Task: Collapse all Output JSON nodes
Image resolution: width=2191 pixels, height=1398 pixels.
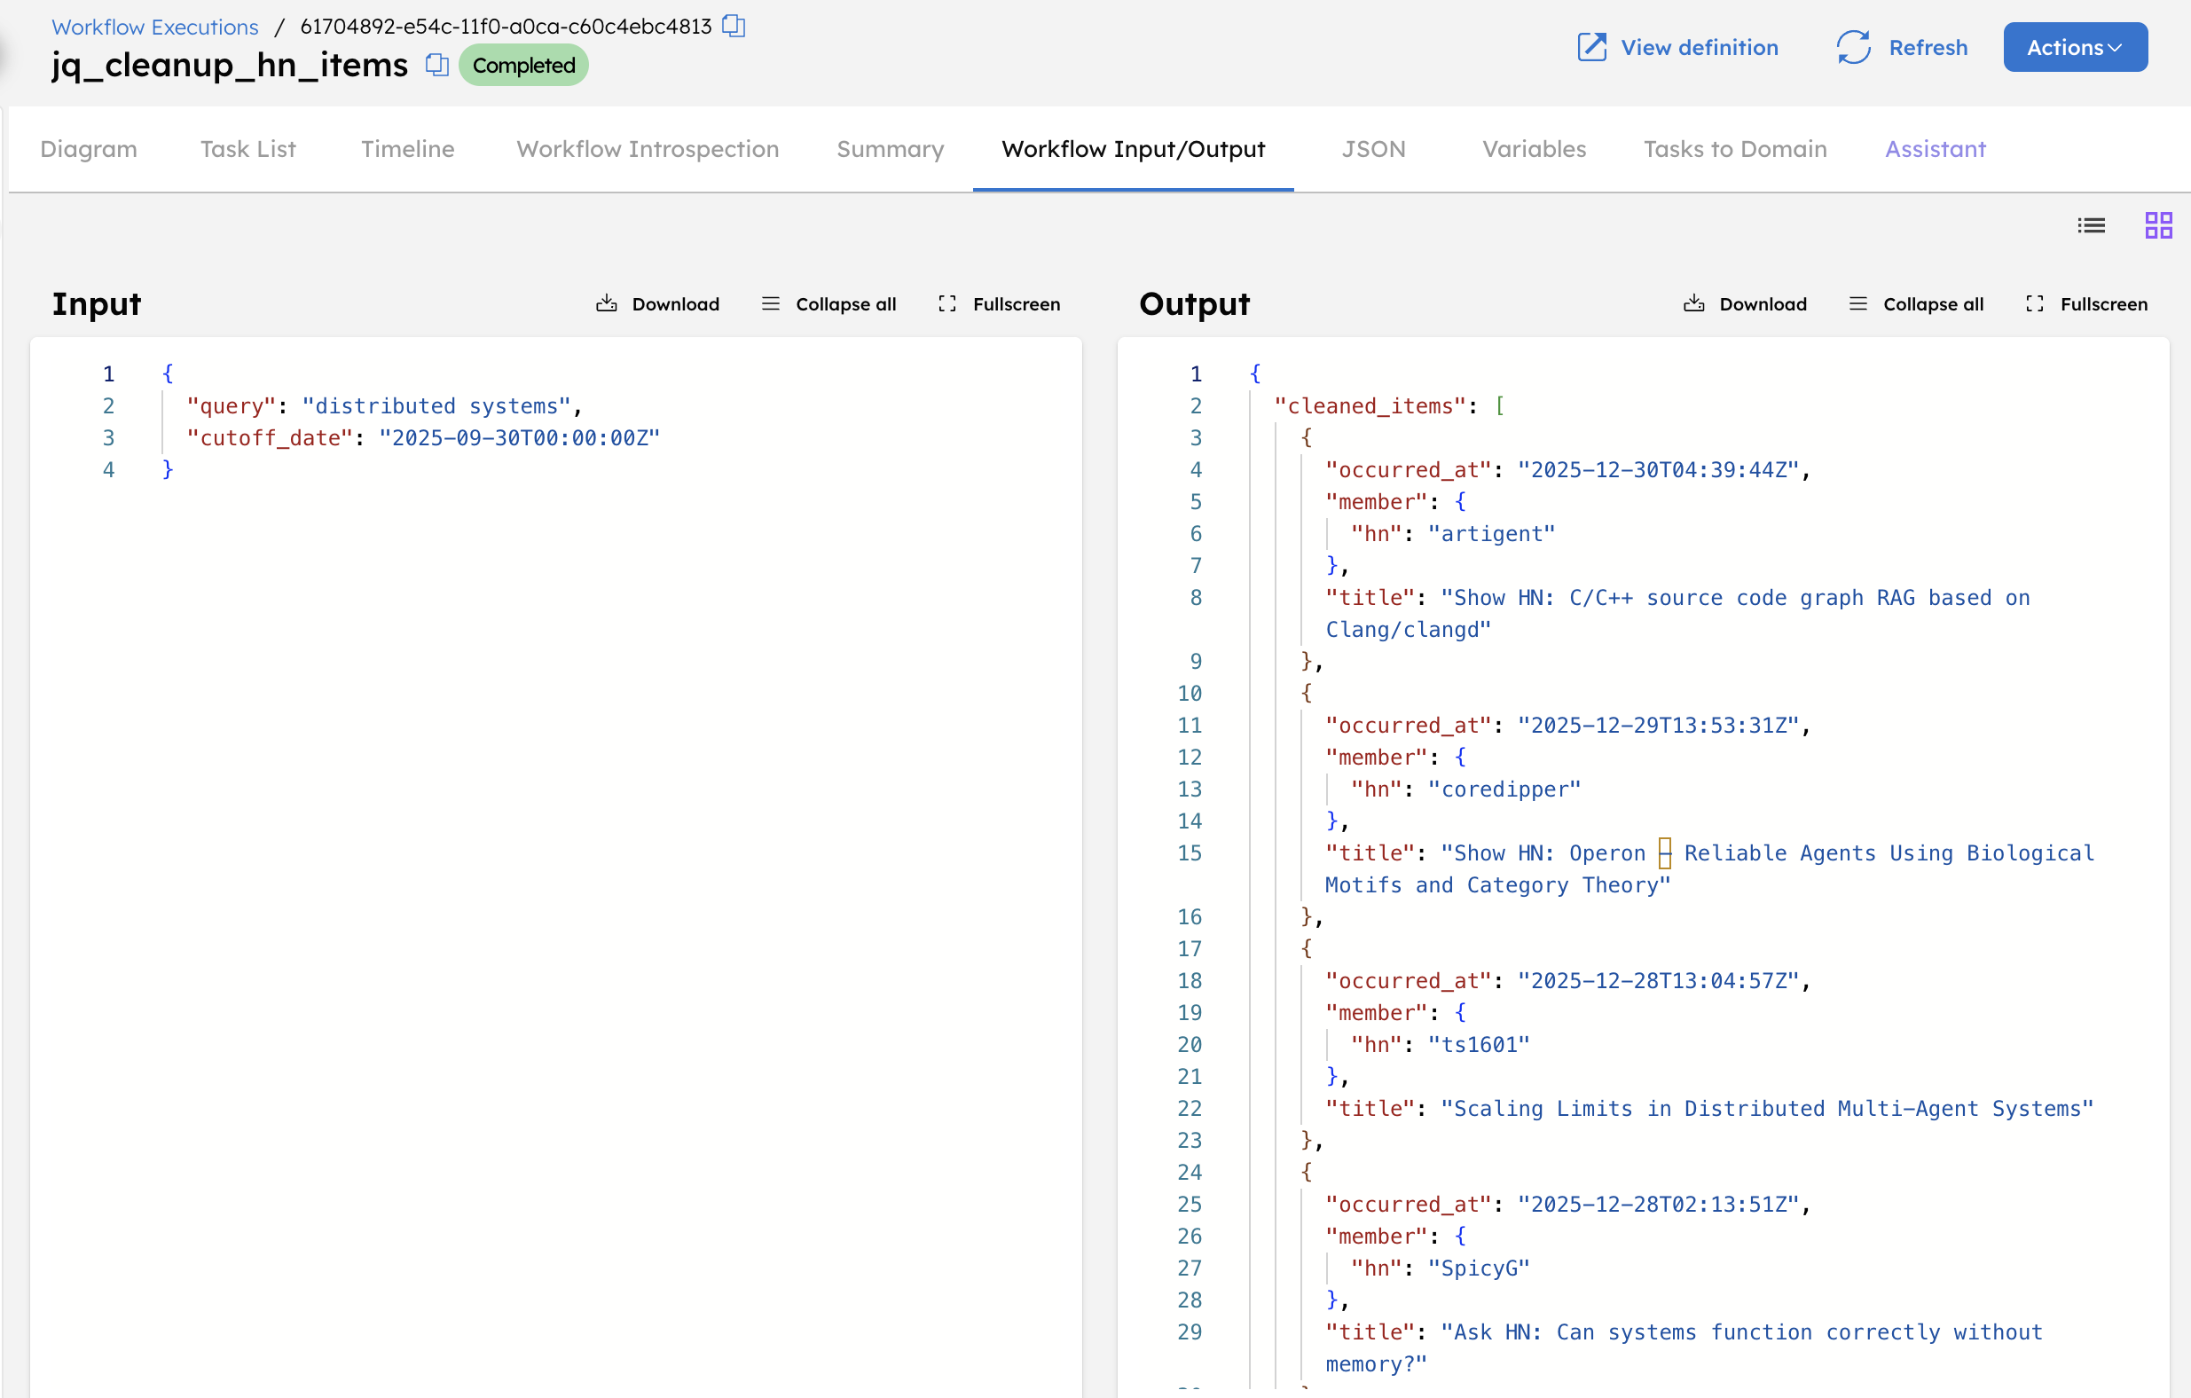Action: tap(1916, 304)
